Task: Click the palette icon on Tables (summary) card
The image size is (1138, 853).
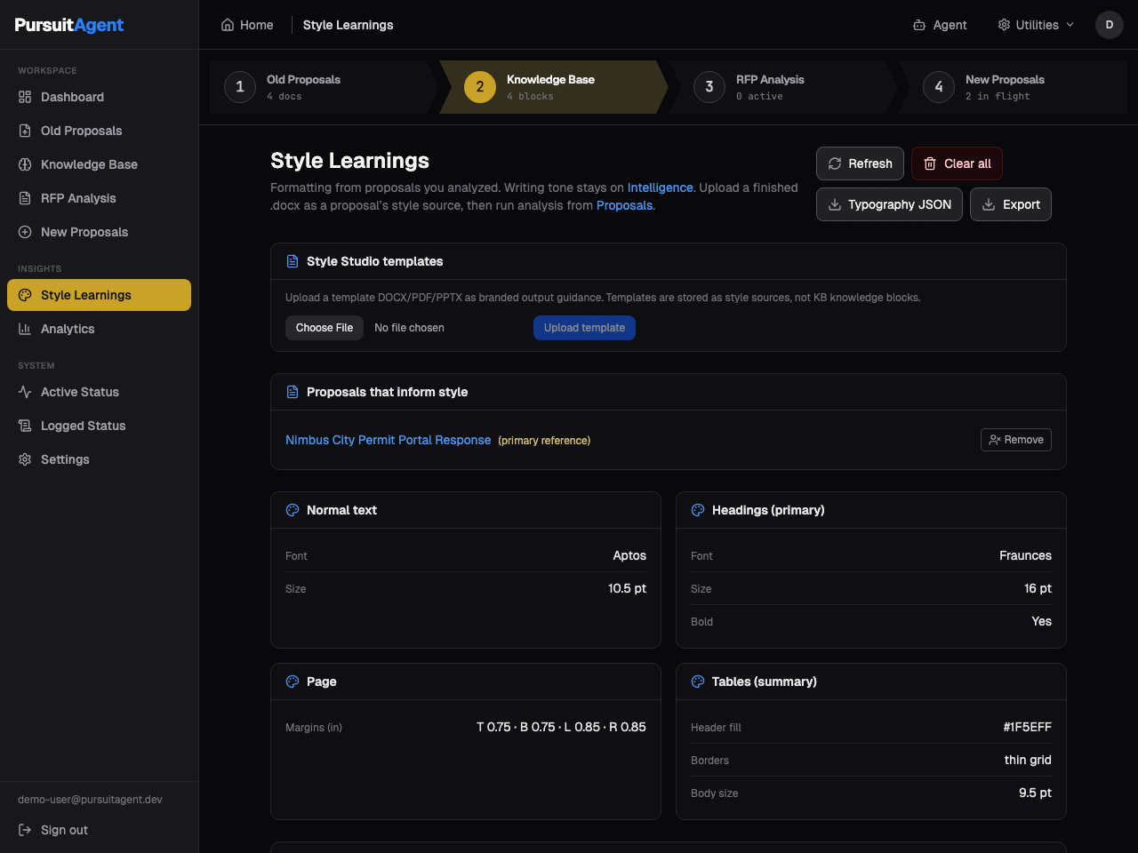Action: [698, 682]
